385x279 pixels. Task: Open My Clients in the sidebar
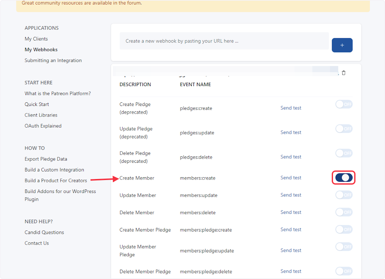pos(36,39)
